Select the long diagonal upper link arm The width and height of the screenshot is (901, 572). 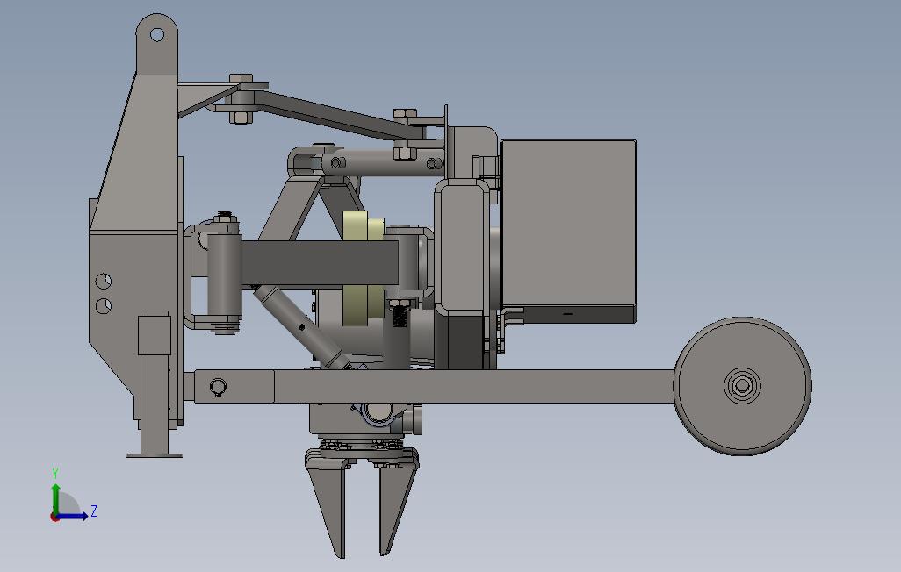click(339, 114)
